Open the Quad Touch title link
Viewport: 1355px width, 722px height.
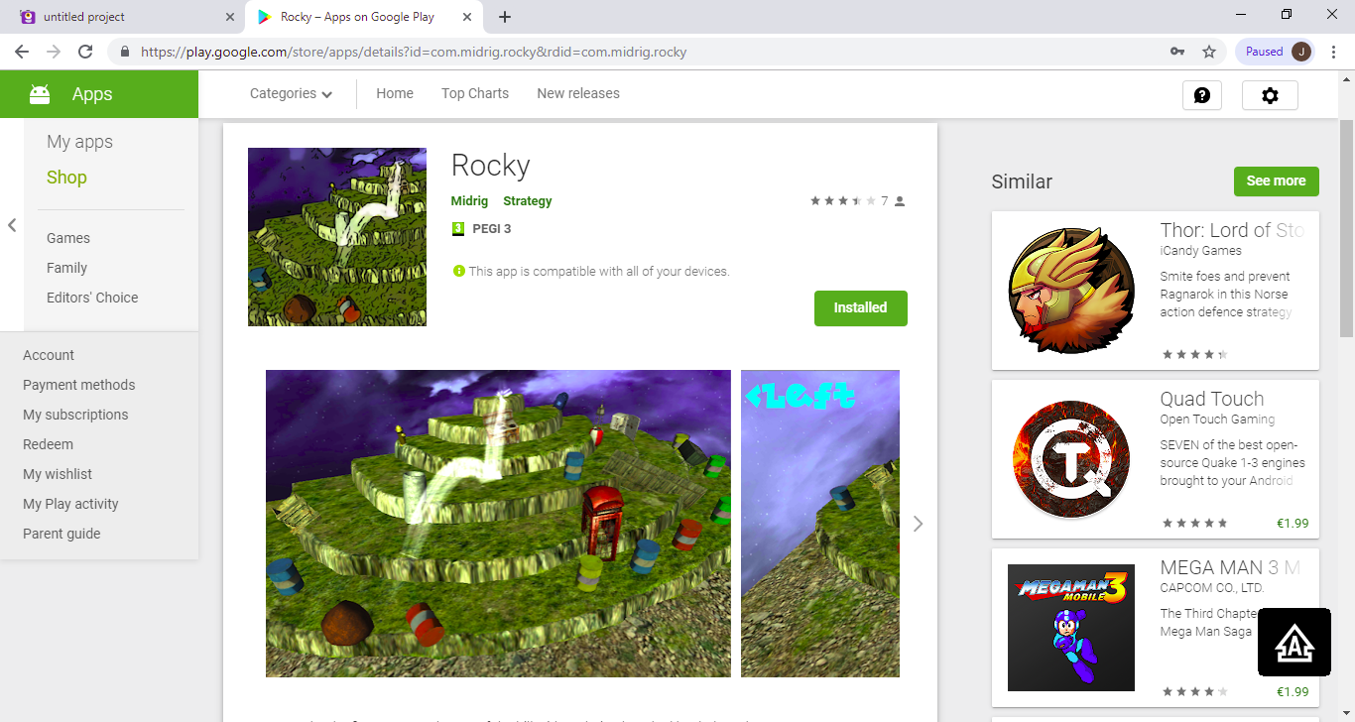tap(1212, 399)
